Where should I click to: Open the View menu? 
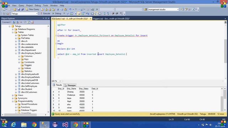14,5
